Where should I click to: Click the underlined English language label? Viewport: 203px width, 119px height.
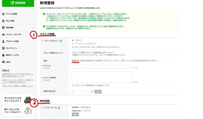point(75,61)
